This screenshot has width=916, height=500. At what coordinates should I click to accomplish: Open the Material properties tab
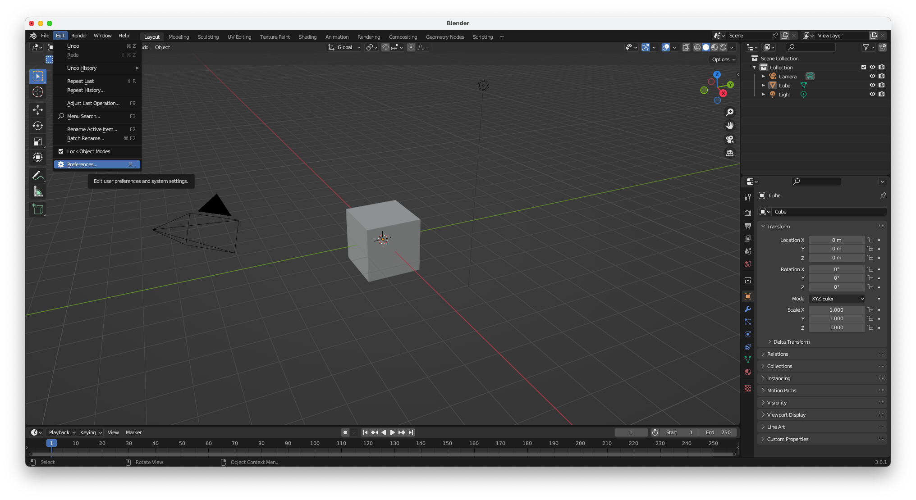pyautogui.click(x=748, y=372)
